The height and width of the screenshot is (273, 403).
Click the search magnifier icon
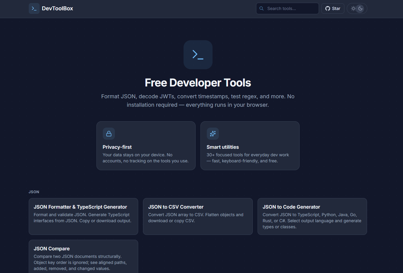pyautogui.click(x=262, y=8)
